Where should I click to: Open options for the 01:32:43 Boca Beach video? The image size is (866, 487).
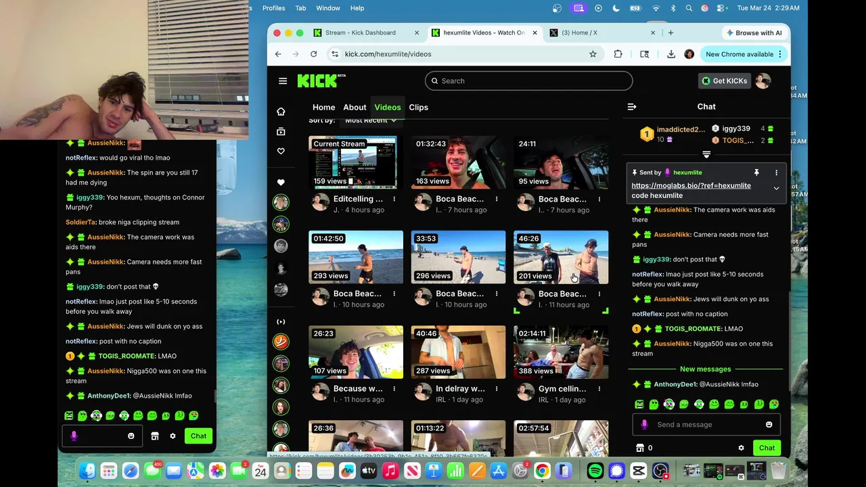click(x=497, y=200)
